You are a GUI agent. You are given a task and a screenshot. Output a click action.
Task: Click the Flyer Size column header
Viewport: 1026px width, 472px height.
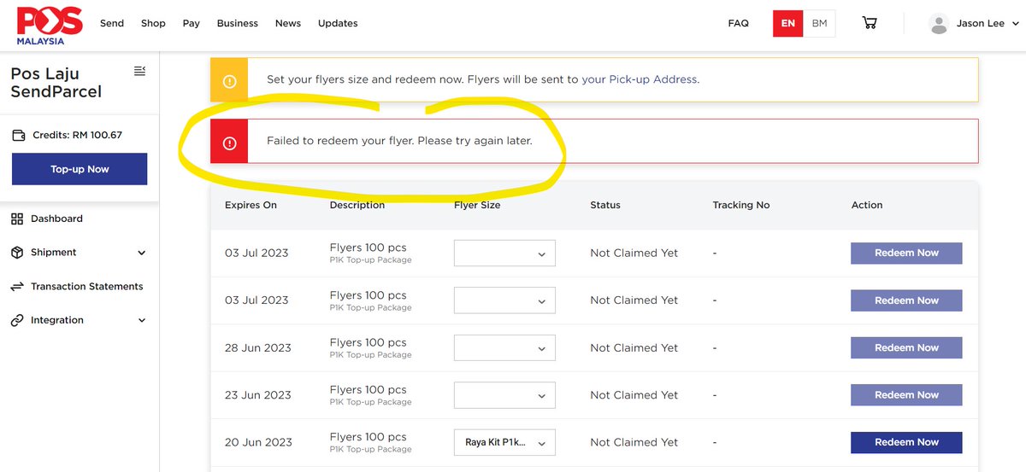(x=477, y=205)
